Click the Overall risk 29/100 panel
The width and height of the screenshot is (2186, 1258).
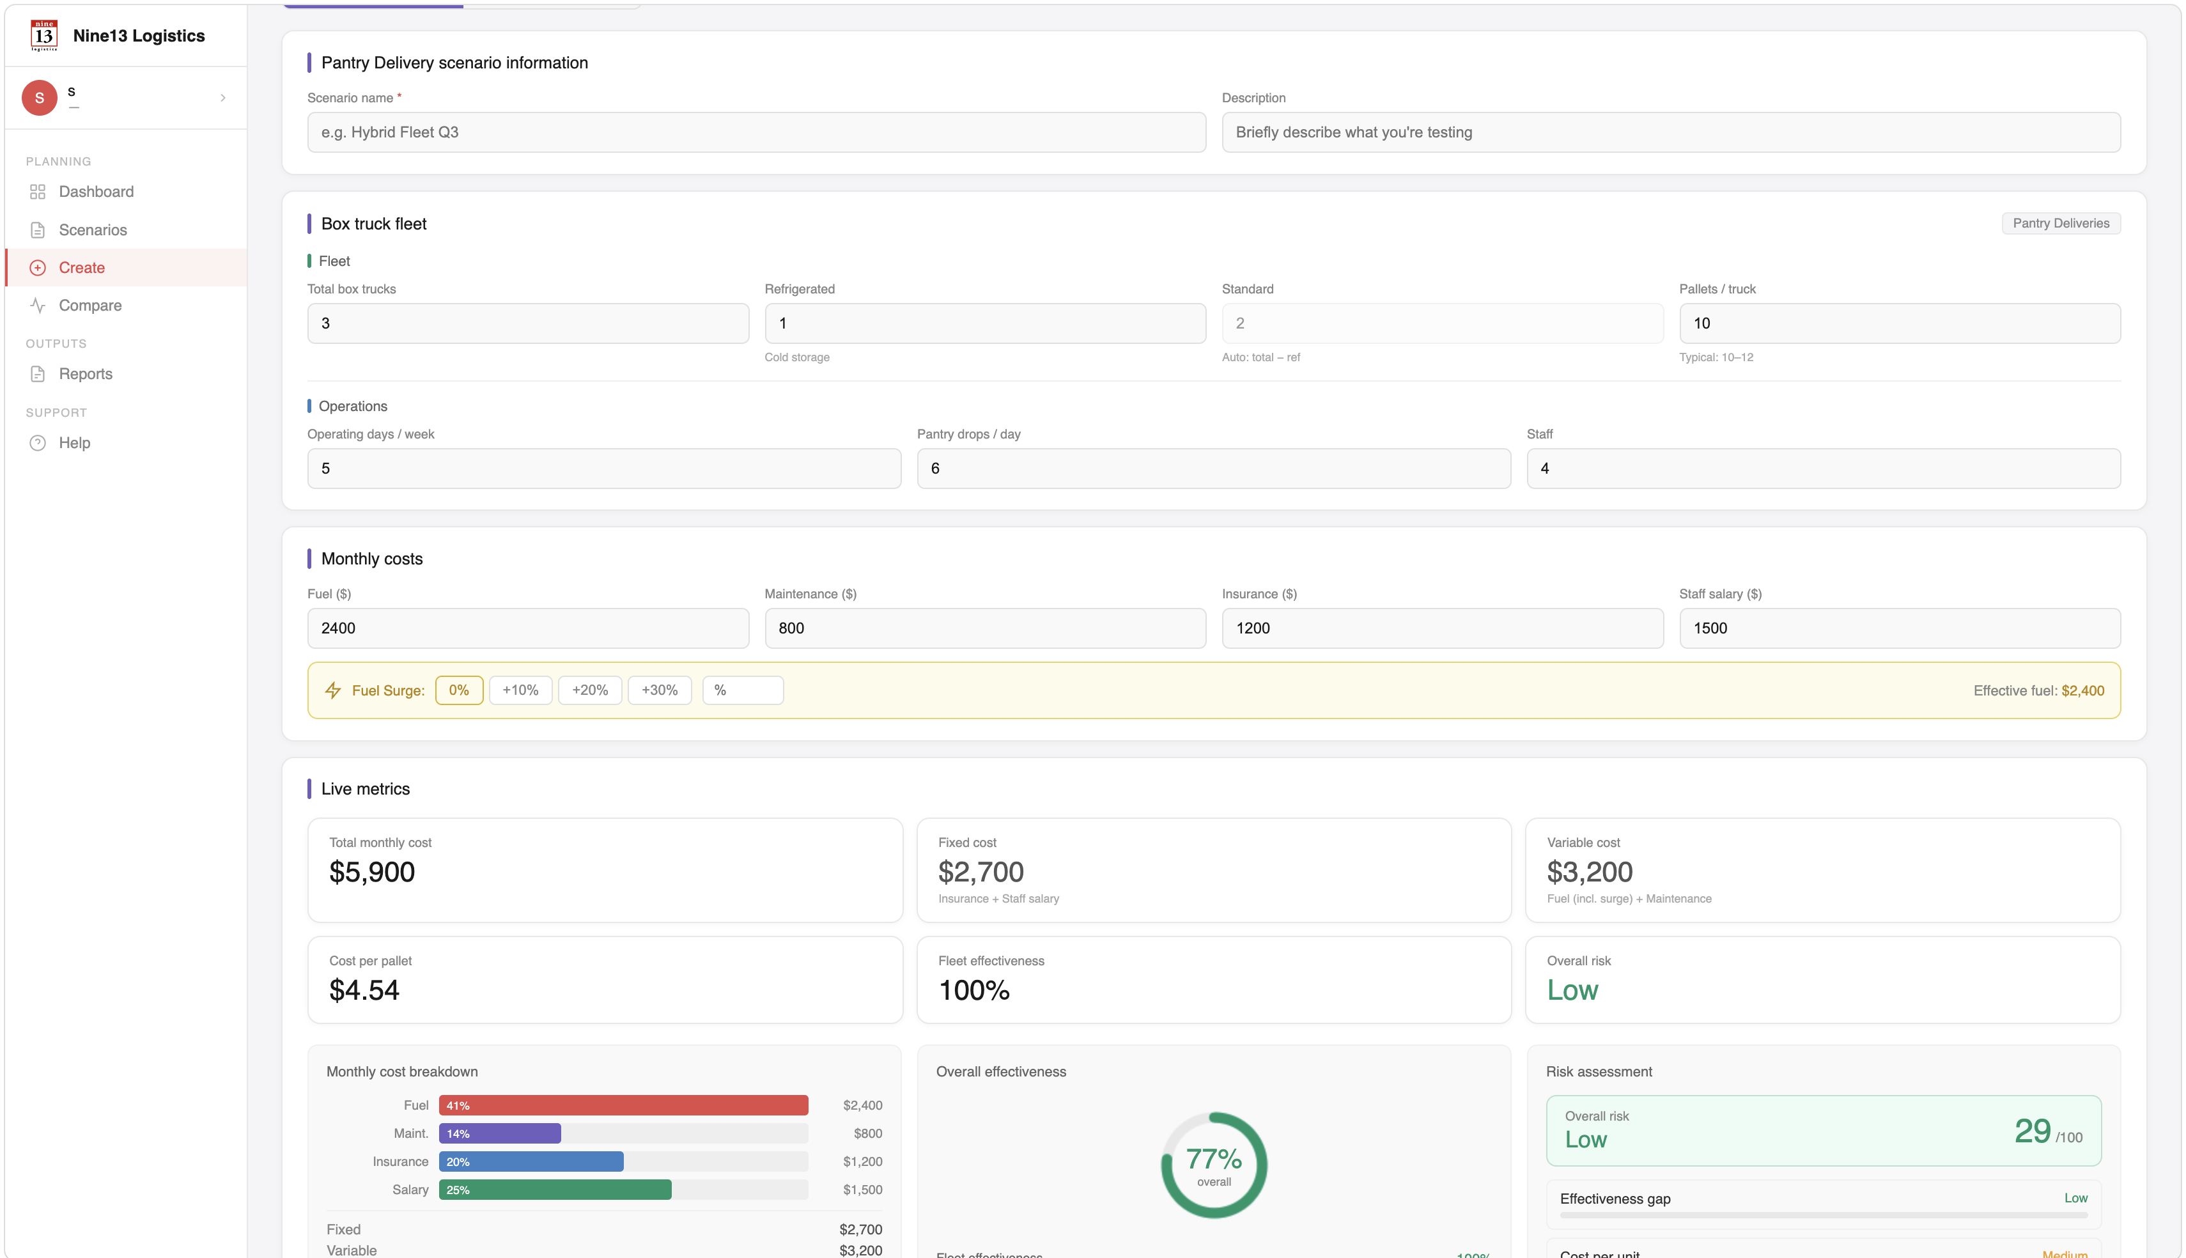tap(1823, 1130)
